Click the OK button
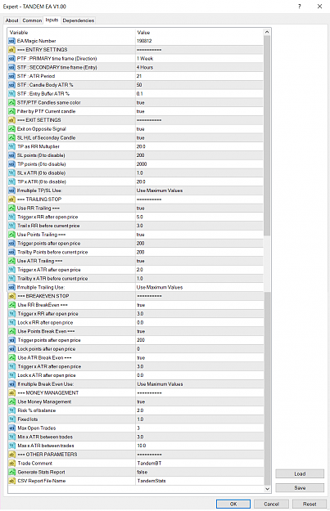Screen dimensions: 330x511 [233, 504]
